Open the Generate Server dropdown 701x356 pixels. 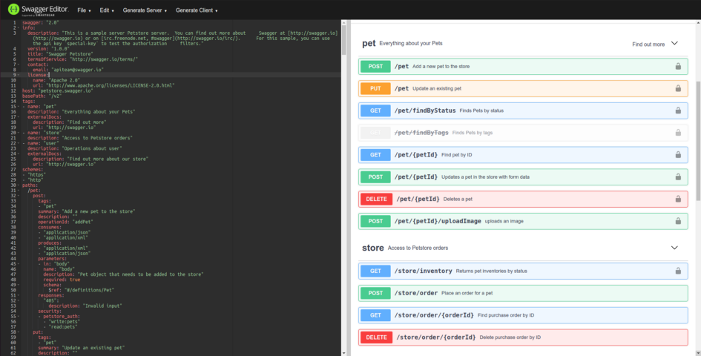click(x=145, y=10)
